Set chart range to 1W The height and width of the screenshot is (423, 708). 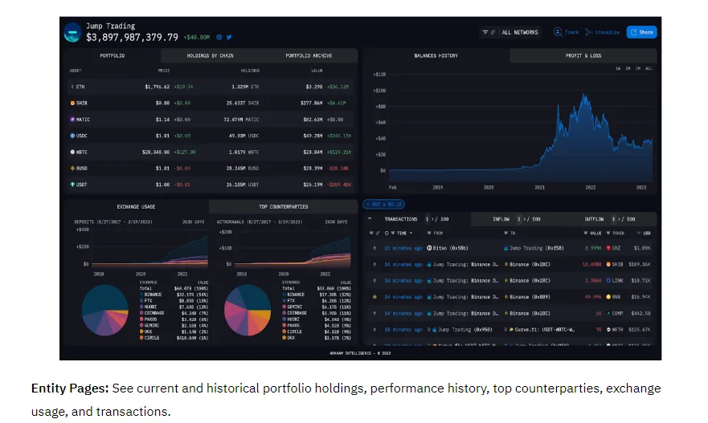[618, 68]
